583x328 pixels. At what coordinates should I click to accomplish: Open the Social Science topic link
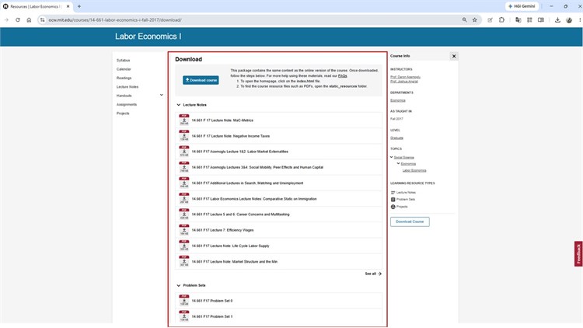click(x=403, y=157)
